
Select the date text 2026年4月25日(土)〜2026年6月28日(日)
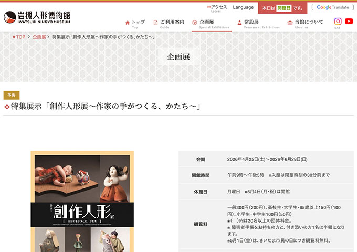click(267, 159)
